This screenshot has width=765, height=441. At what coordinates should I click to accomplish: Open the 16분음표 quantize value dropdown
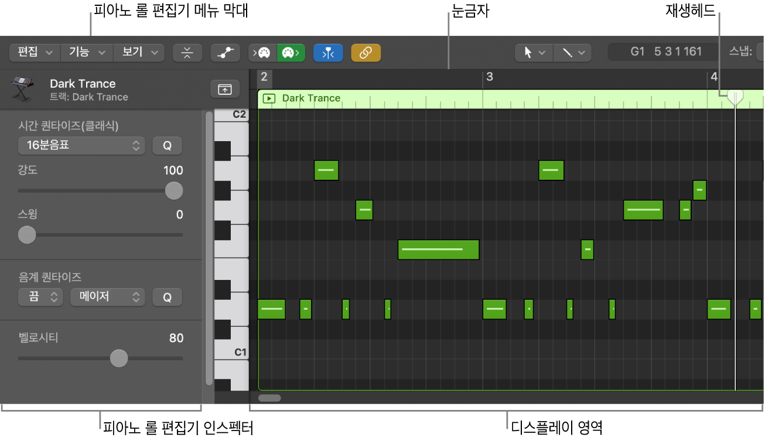click(81, 145)
